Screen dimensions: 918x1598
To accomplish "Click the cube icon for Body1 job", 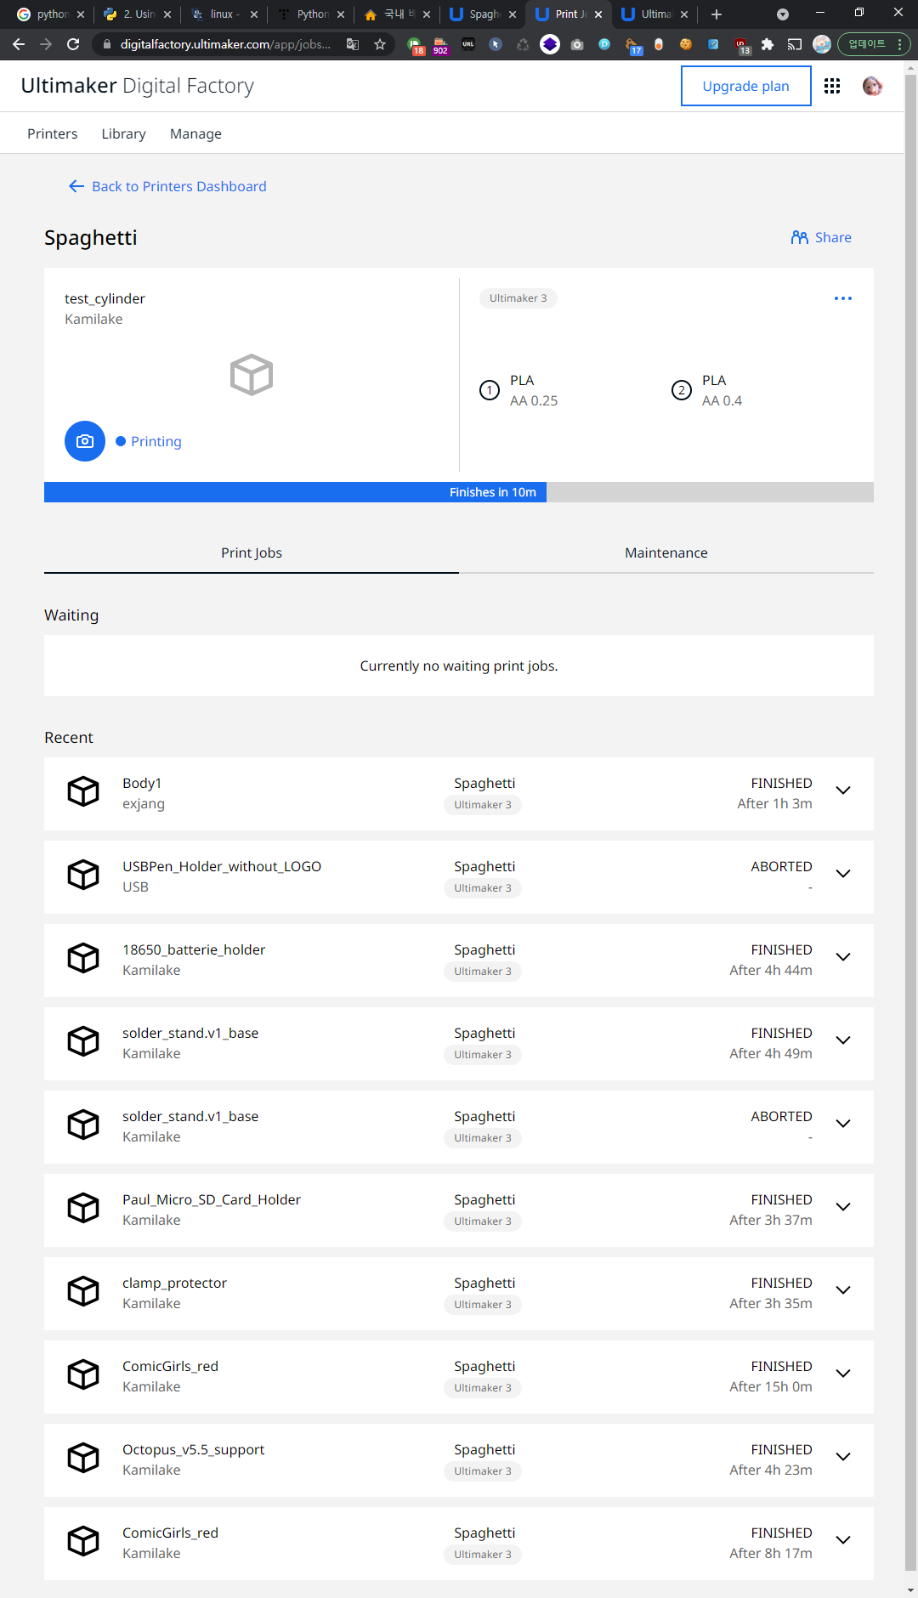I will click(x=83, y=791).
